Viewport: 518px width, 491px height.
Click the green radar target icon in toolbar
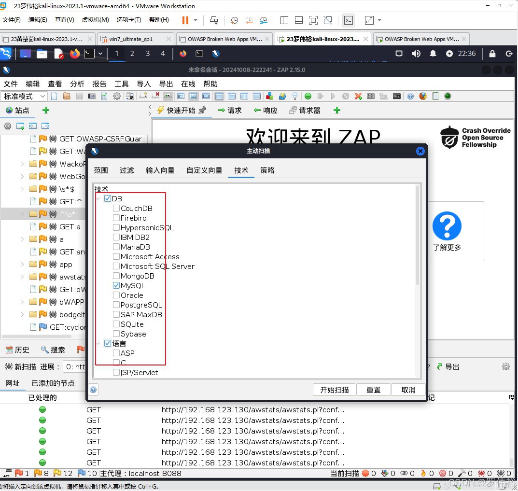448,96
